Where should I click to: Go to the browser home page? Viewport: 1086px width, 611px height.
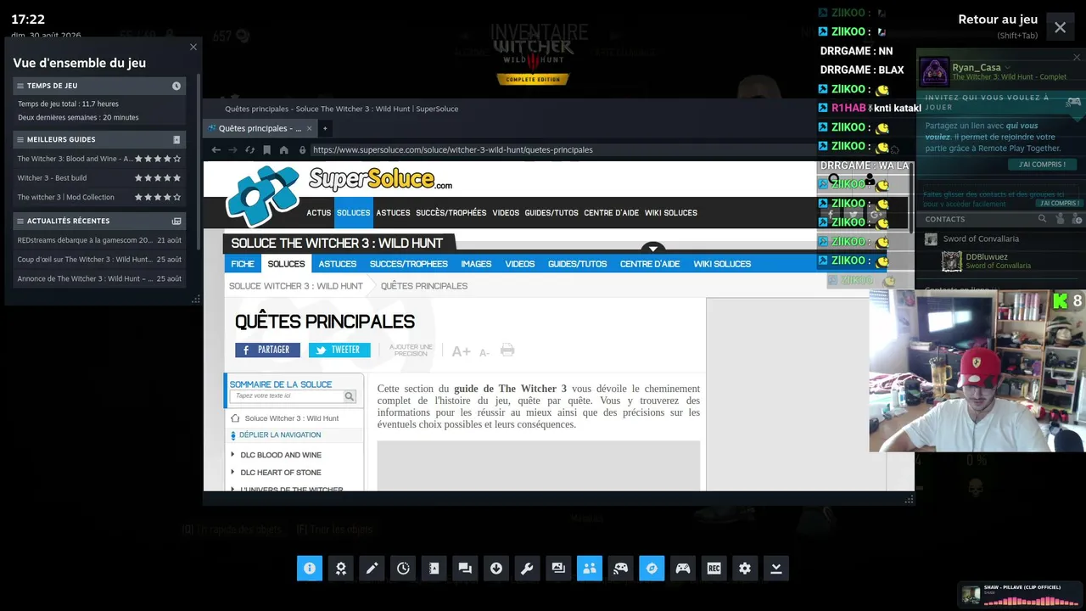[x=283, y=150]
